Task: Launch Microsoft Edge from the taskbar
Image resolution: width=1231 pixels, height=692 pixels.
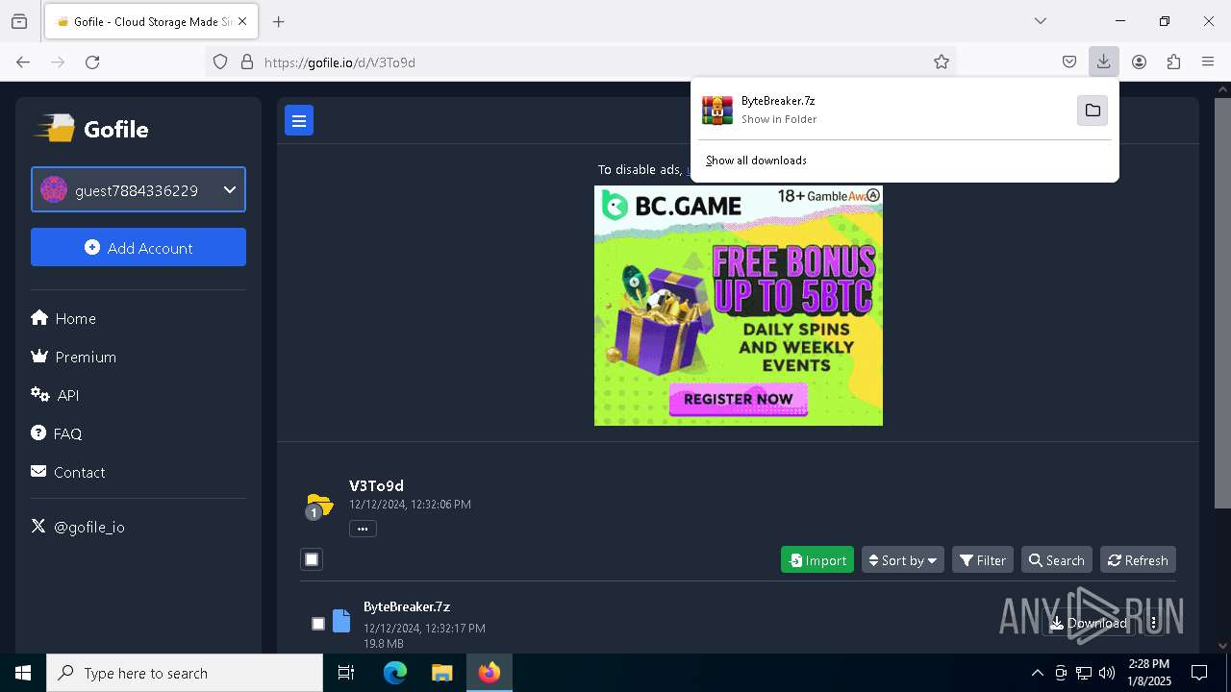Action: [395, 673]
